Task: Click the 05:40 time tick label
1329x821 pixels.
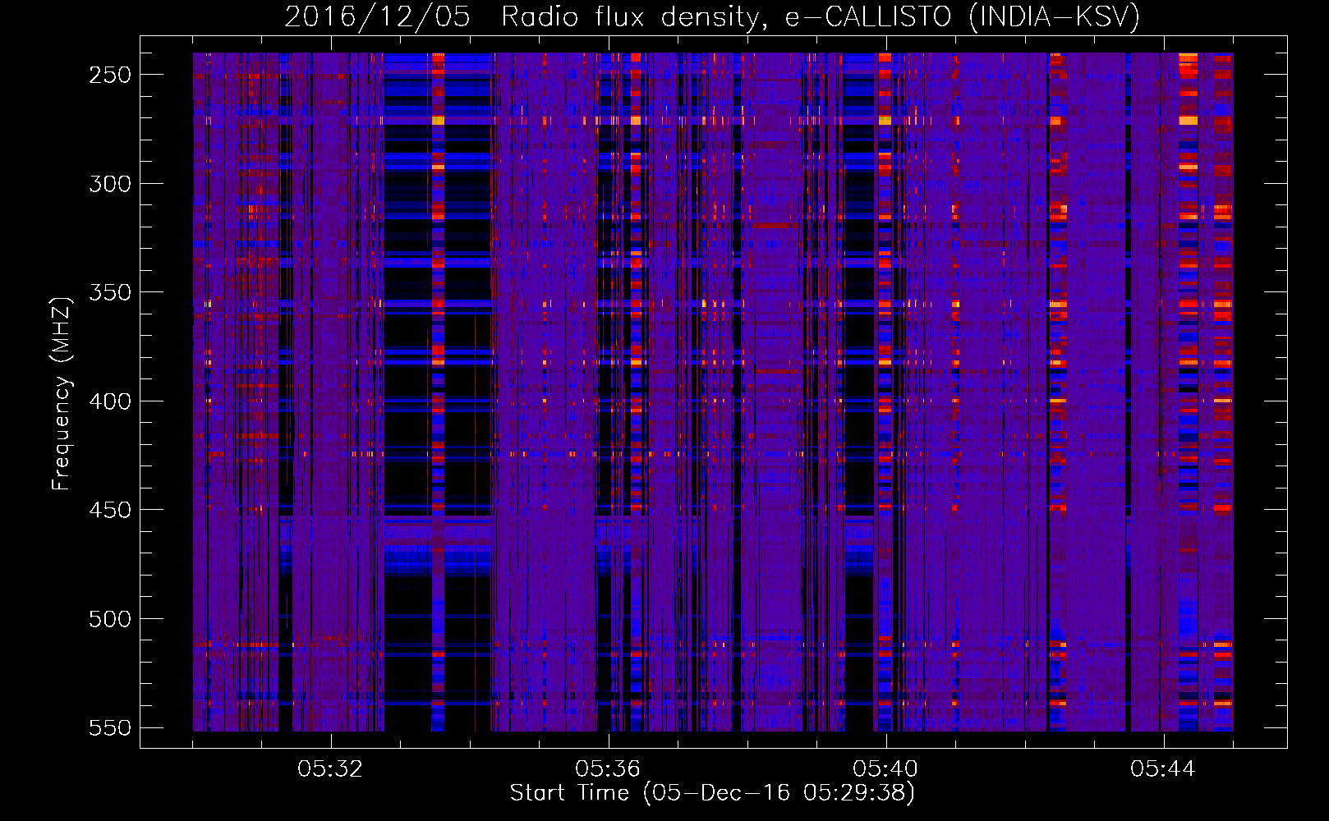Action: click(885, 769)
